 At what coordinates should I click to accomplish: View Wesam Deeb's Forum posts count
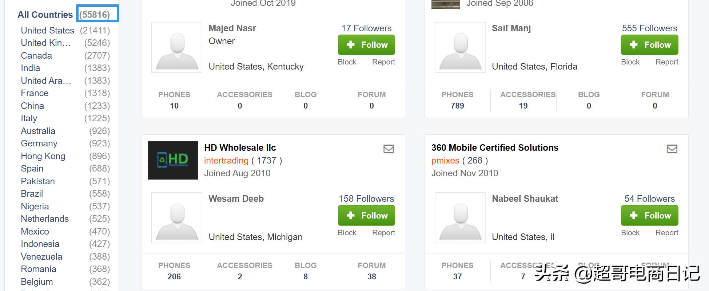(x=371, y=271)
